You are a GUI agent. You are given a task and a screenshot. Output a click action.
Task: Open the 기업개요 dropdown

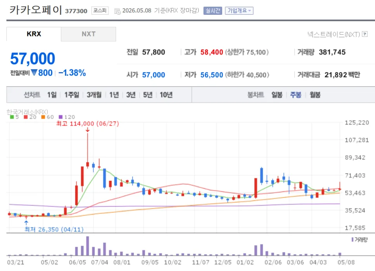[x=239, y=10]
